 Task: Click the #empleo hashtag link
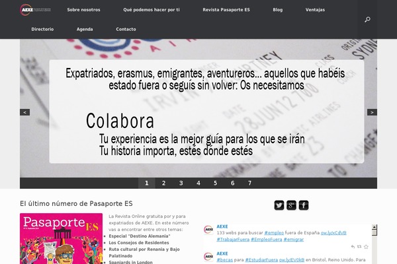274,233
